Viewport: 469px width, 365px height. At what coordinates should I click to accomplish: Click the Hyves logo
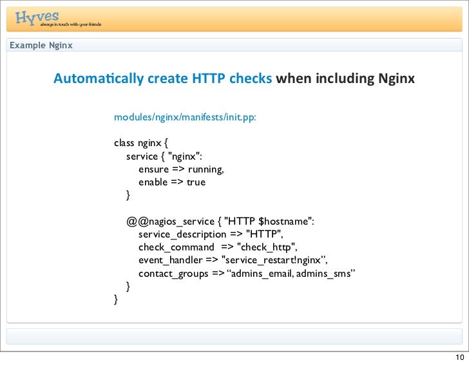(37, 17)
